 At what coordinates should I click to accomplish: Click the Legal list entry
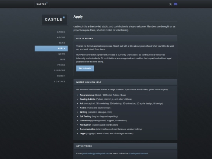(106, 133)
